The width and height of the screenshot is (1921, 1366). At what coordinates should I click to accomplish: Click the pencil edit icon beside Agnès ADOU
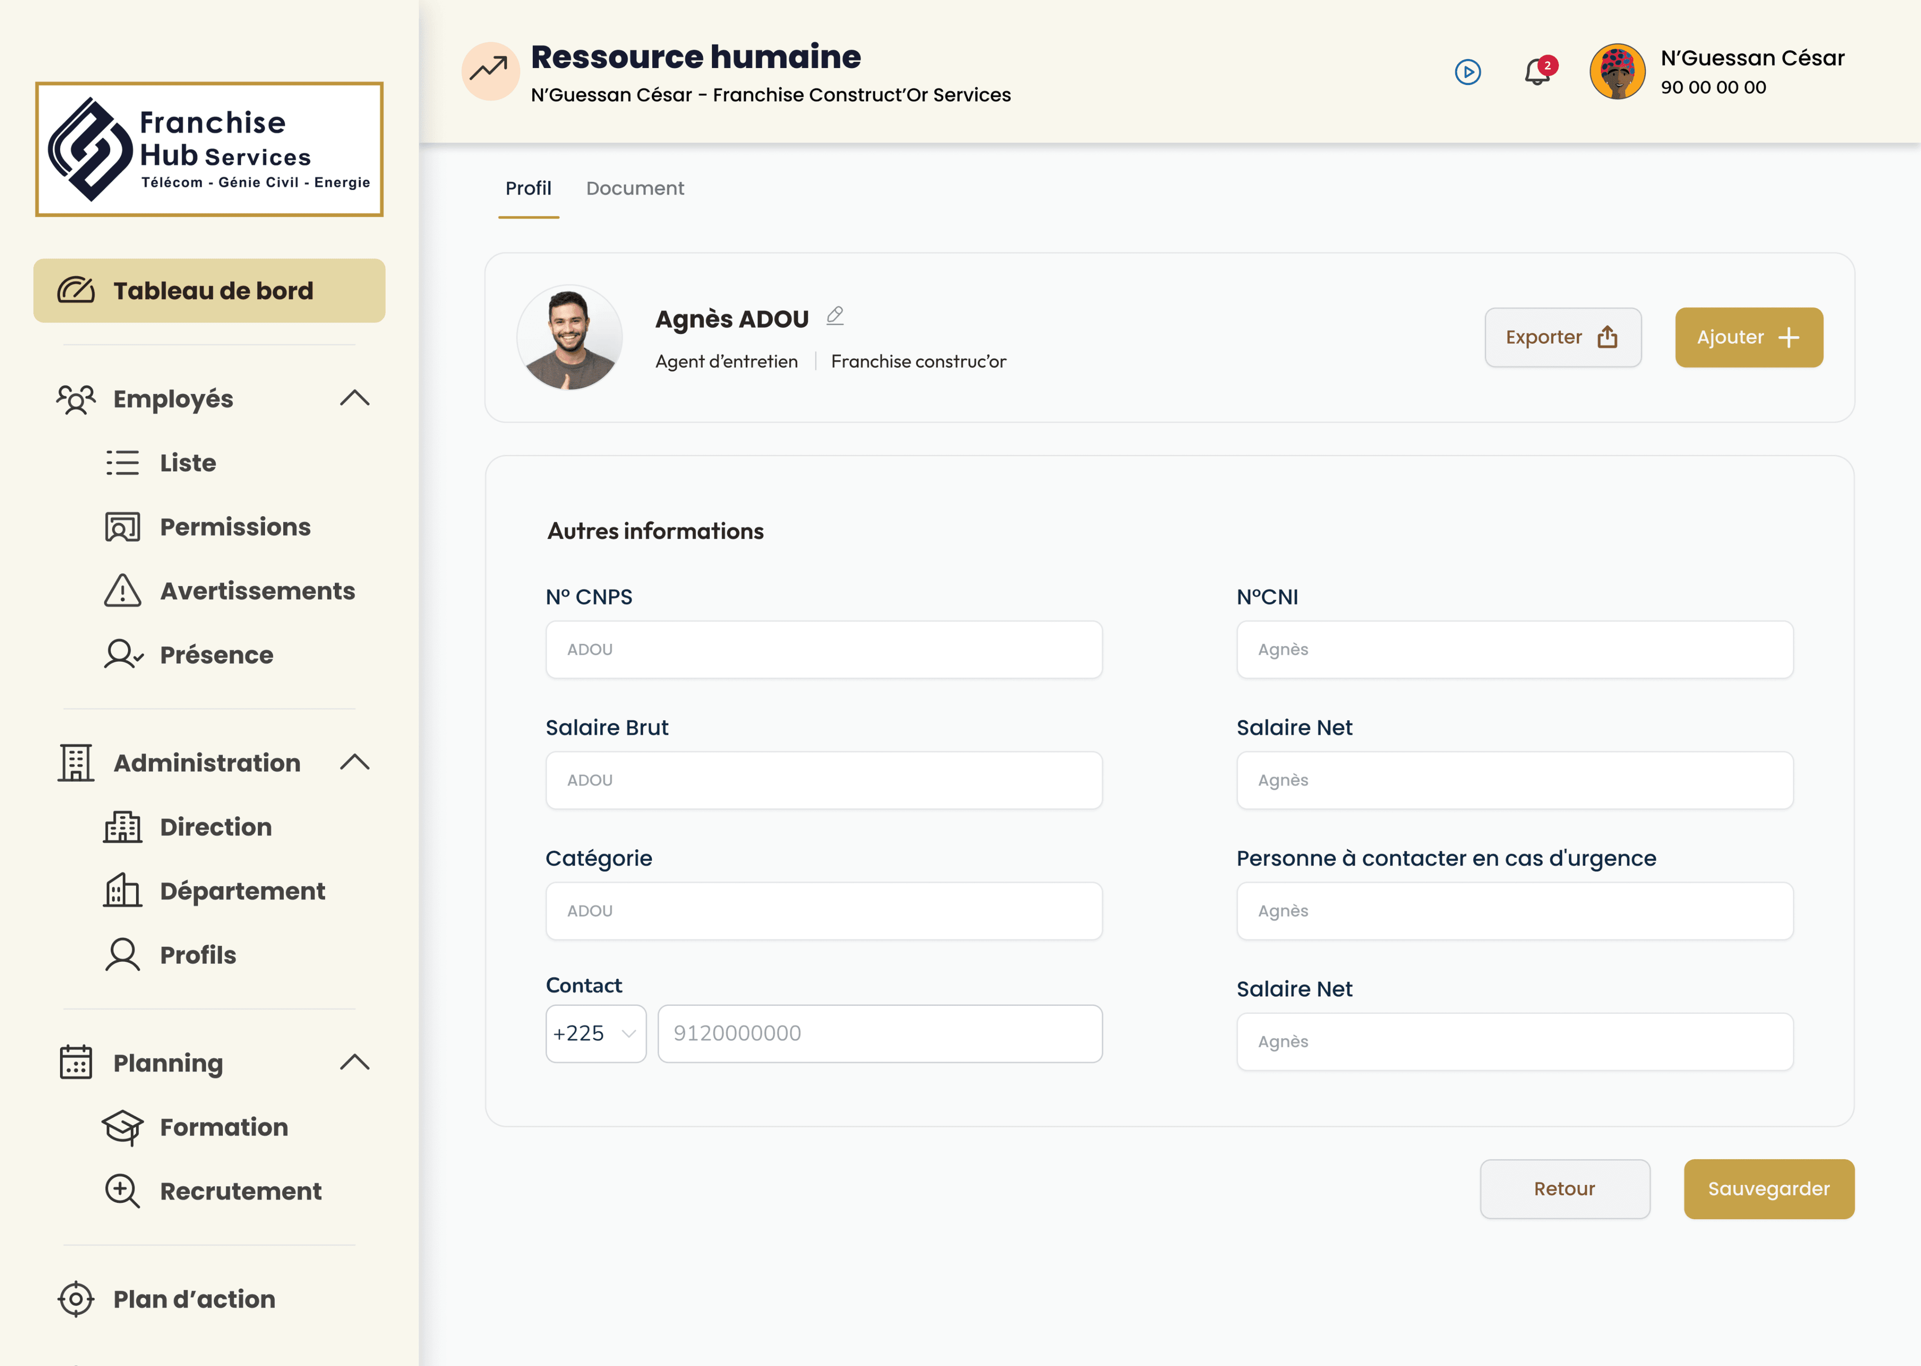pyautogui.click(x=834, y=316)
